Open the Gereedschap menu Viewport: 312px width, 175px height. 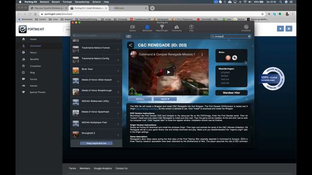(82, 2)
